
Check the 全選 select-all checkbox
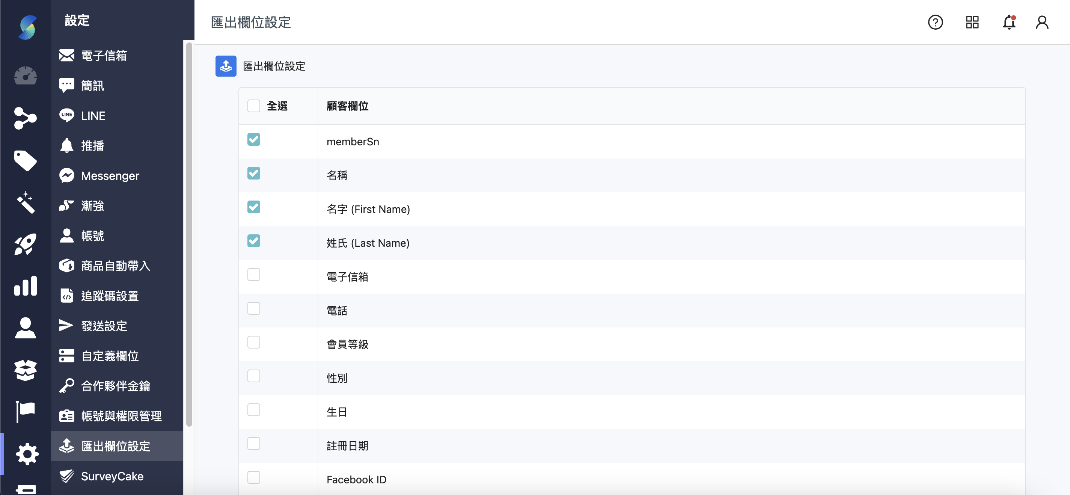(253, 106)
